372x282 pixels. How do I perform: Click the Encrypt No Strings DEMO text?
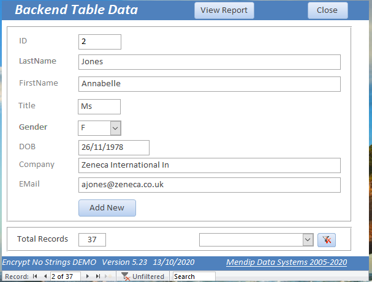pyautogui.click(x=50, y=262)
